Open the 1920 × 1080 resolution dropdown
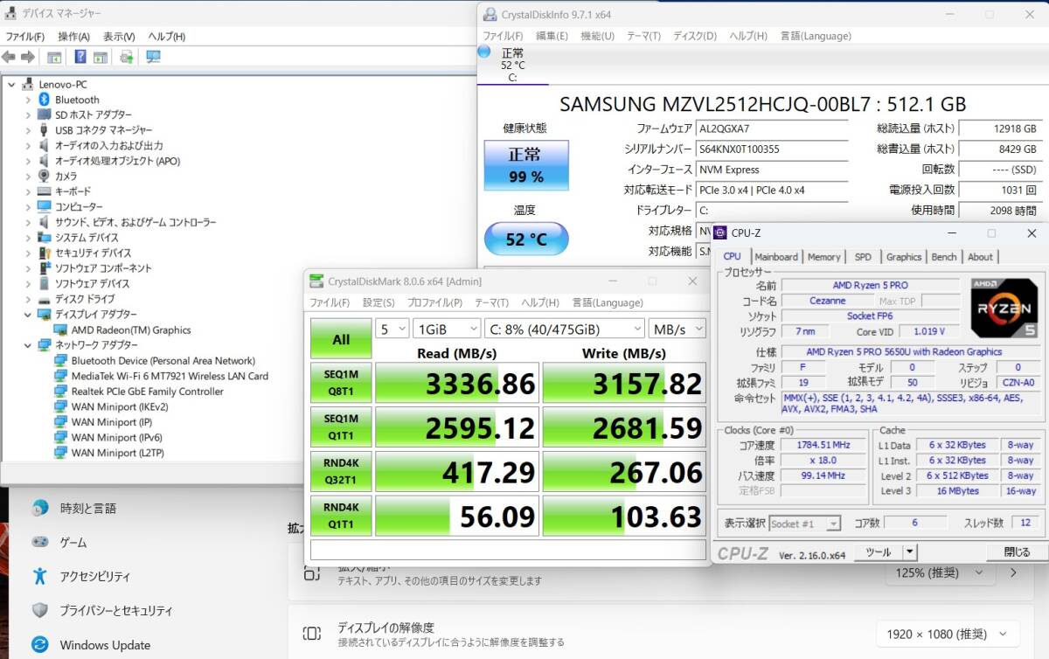This screenshot has width=1049, height=659. pyautogui.click(x=948, y=635)
